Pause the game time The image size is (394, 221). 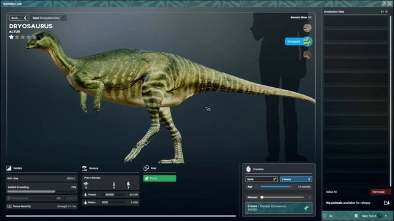356,215
